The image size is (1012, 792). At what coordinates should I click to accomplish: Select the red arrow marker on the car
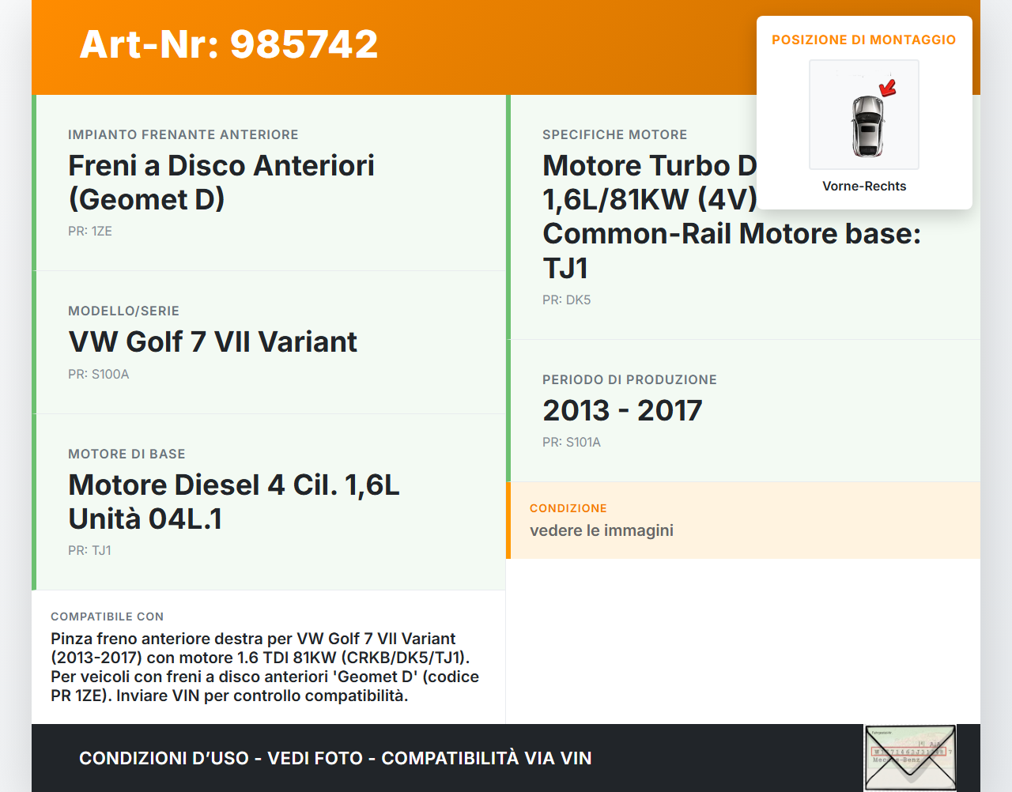click(886, 87)
